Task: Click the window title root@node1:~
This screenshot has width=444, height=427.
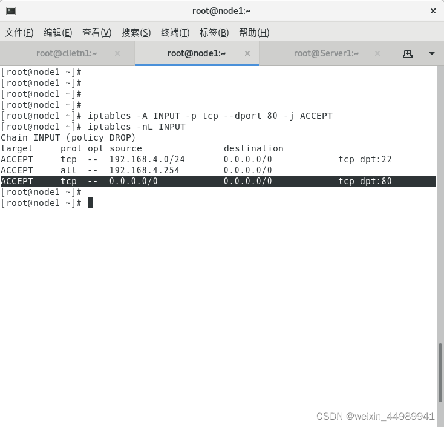Action: (x=221, y=11)
